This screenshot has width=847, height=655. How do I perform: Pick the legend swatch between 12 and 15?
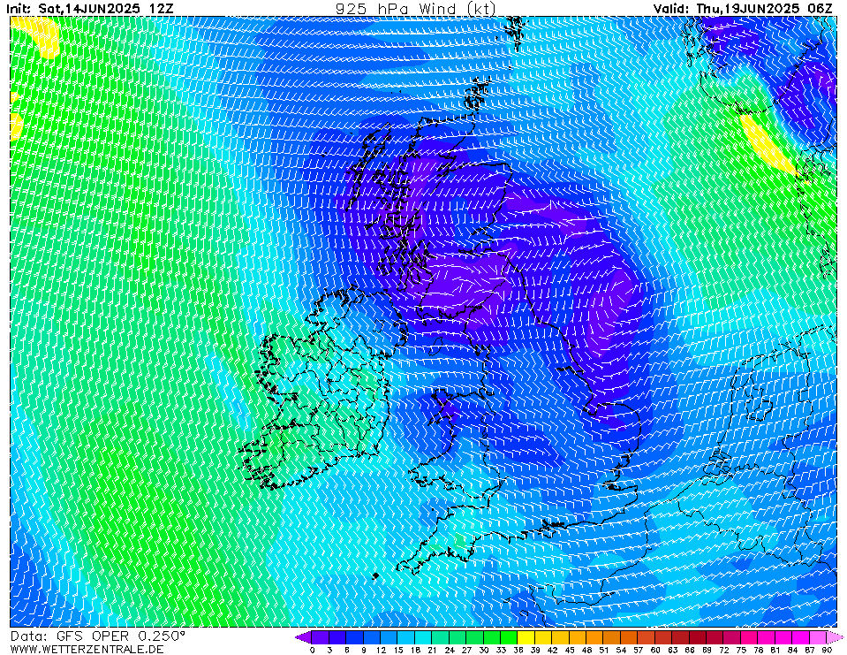point(389,637)
